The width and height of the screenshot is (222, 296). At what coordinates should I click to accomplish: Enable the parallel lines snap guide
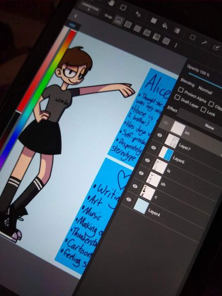click(x=128, y=24)
